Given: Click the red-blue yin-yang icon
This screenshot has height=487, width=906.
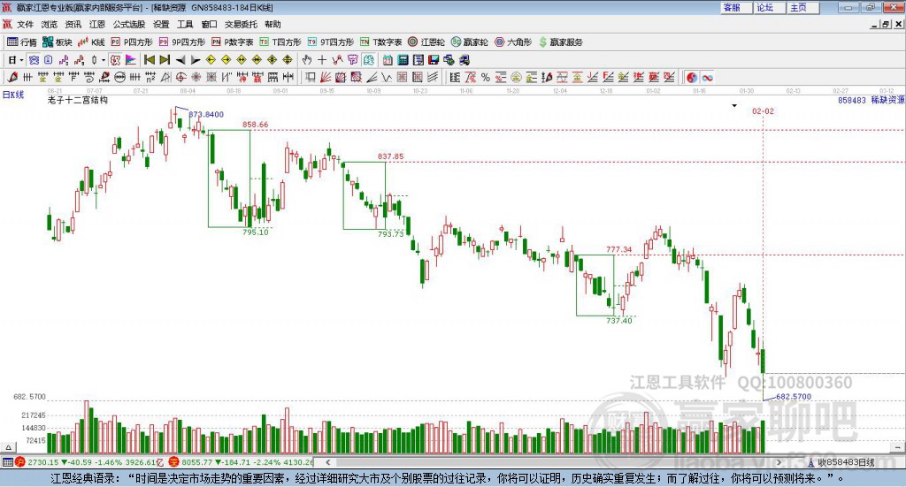Looking at the screenshot, I should (x=692, y=77).
